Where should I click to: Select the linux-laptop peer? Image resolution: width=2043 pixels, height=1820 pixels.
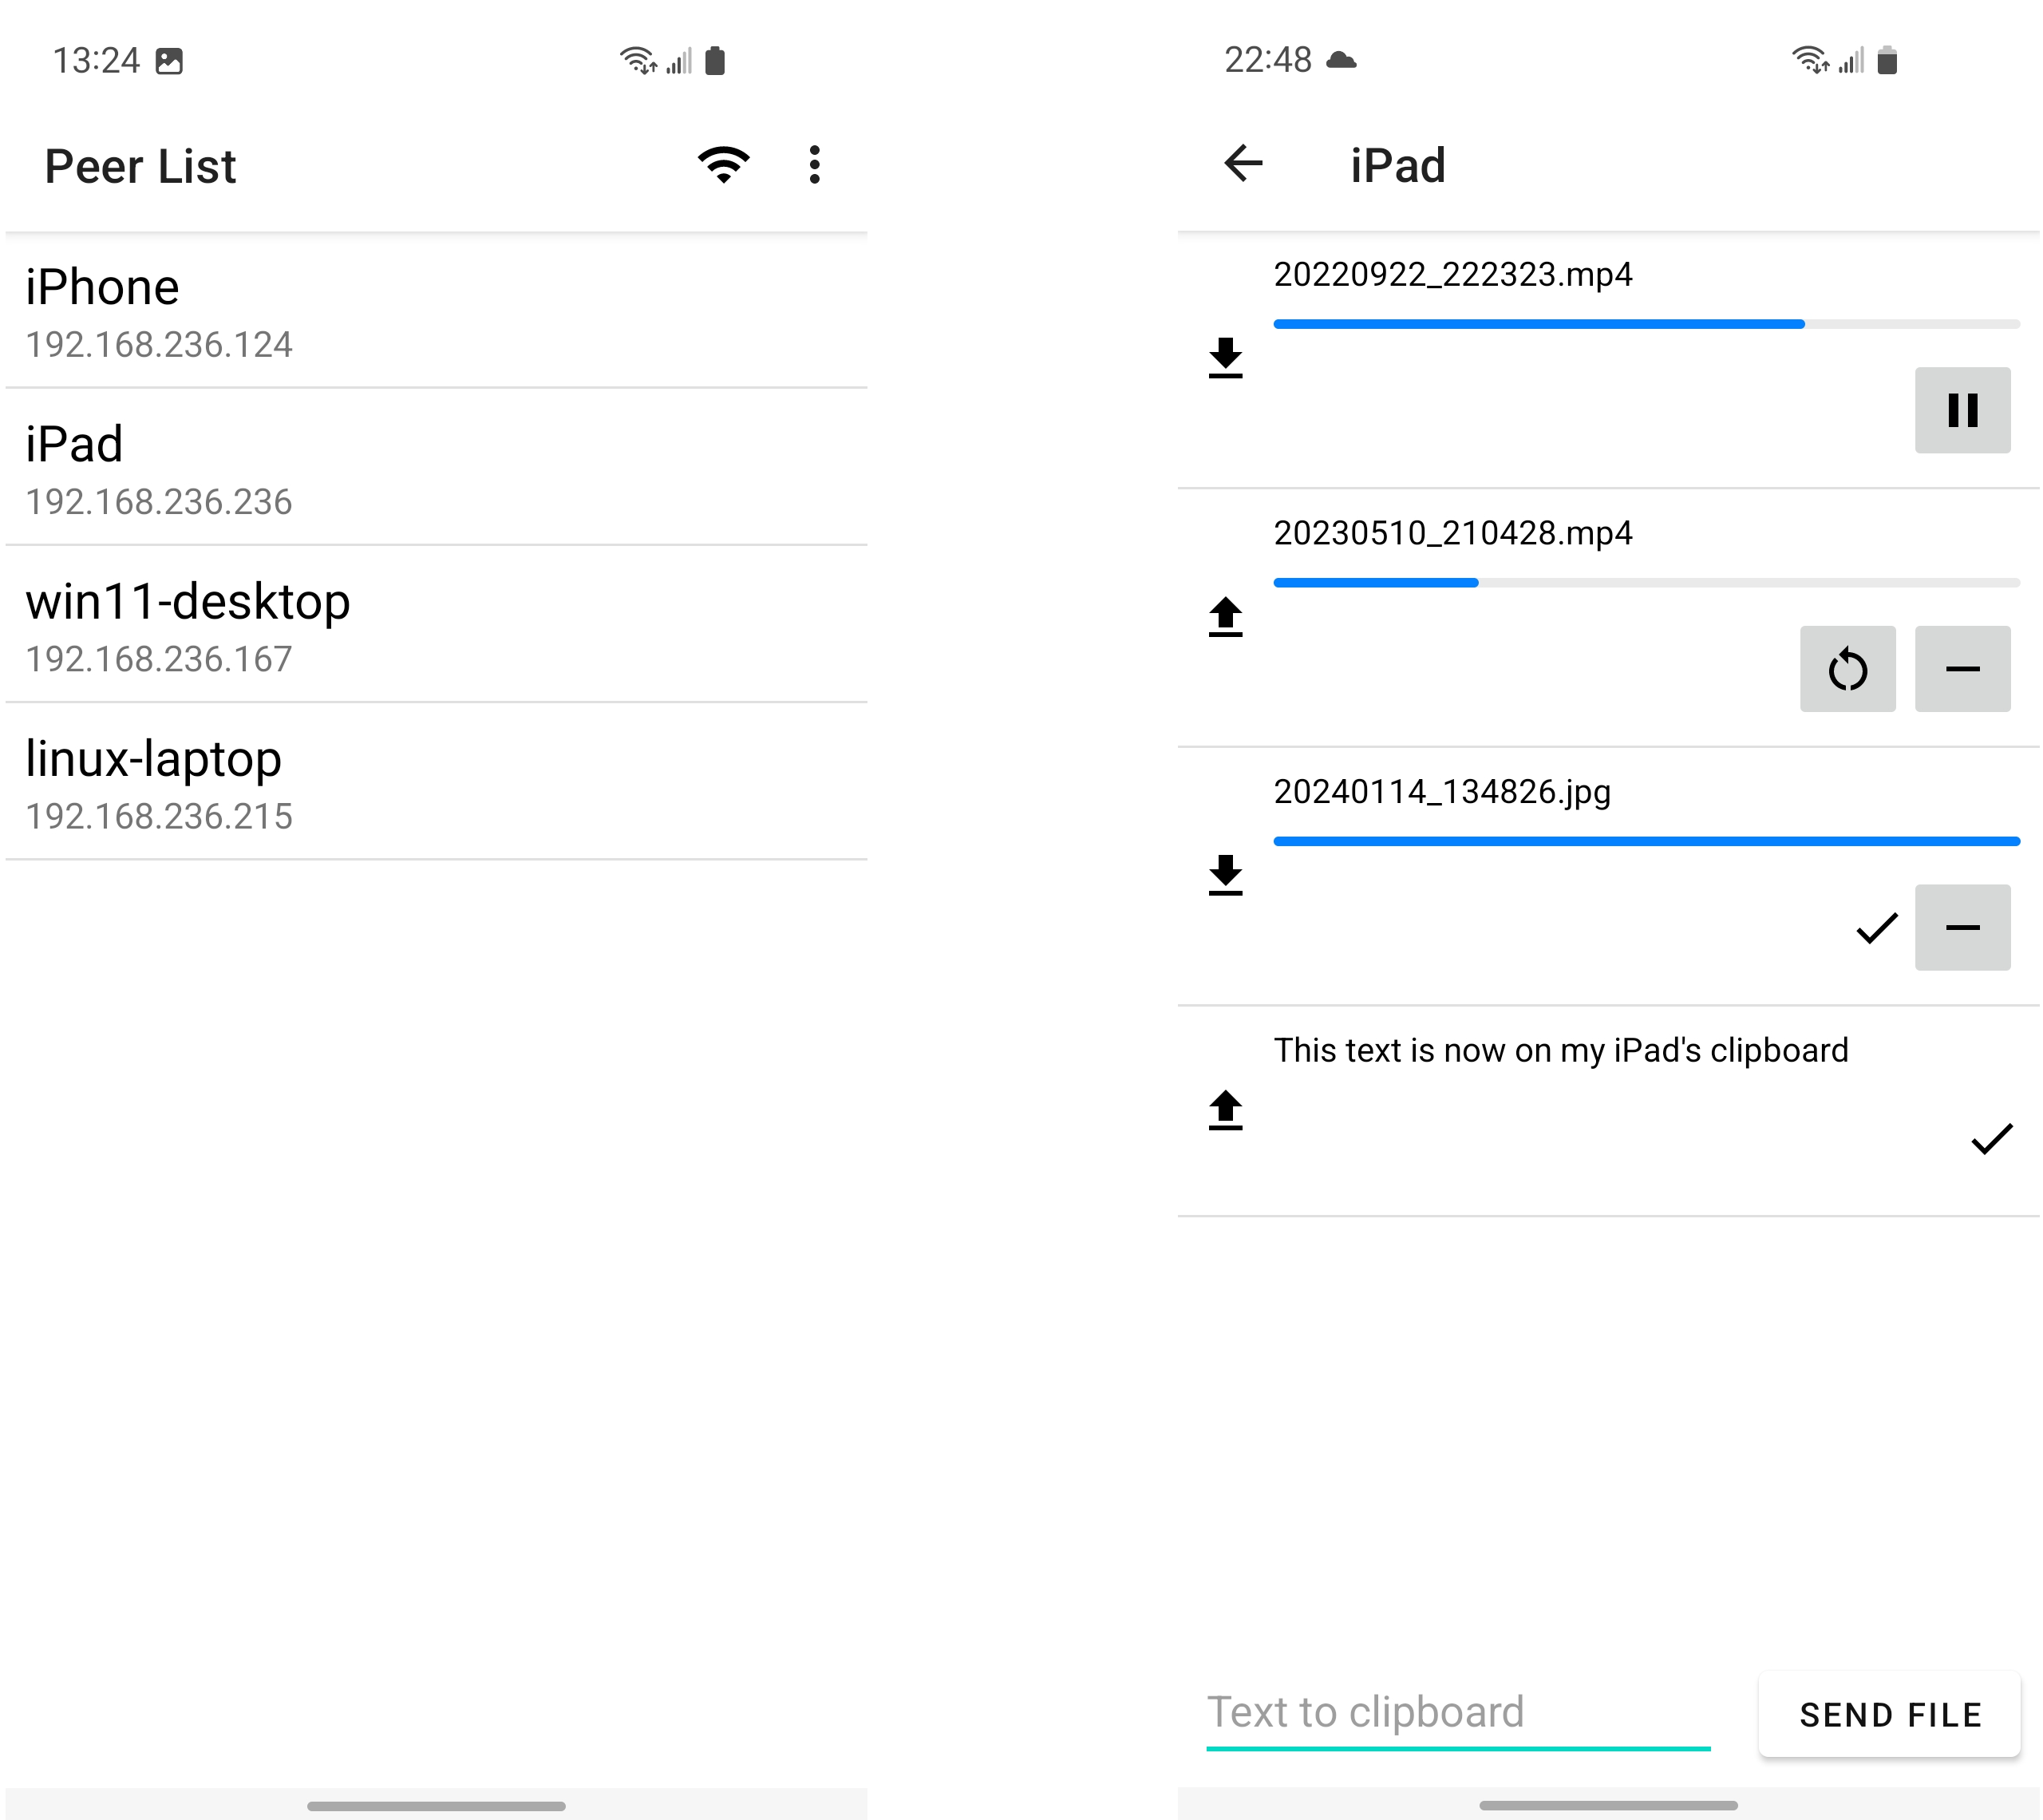[436, 782]
